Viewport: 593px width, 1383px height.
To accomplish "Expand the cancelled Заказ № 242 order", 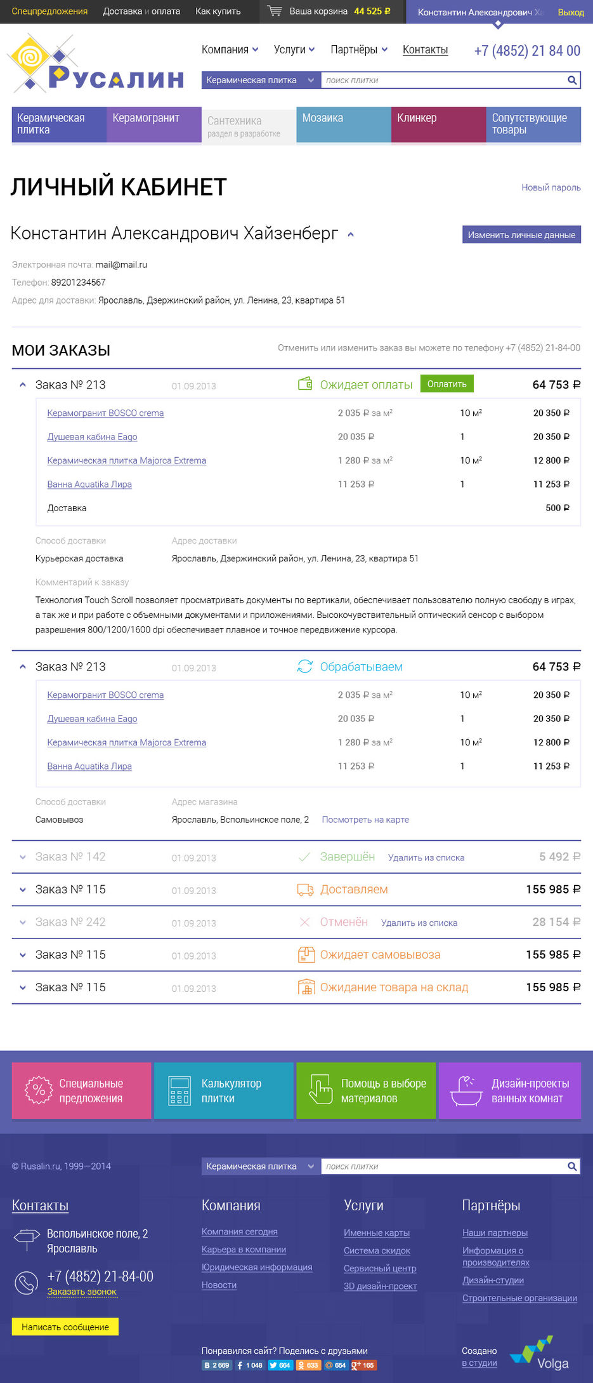I will [23, 923].
